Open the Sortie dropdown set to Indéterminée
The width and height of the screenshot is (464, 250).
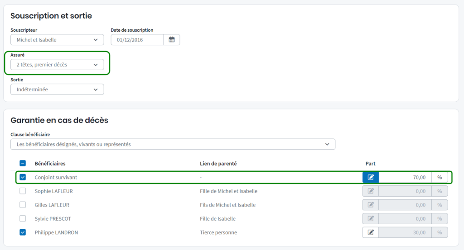(x=57, y=90)
